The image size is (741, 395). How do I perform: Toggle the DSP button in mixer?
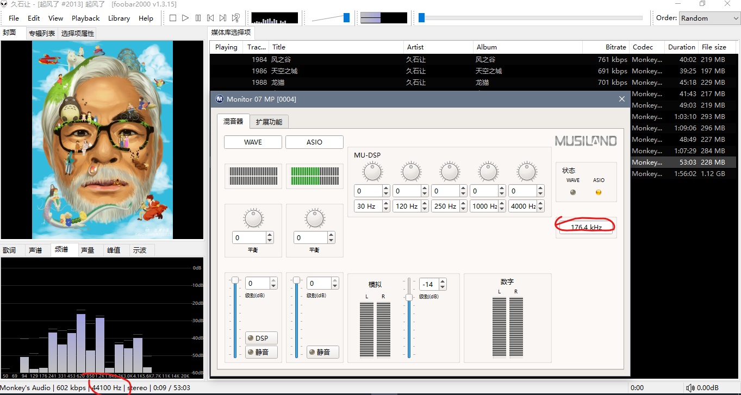click(261, 338)
